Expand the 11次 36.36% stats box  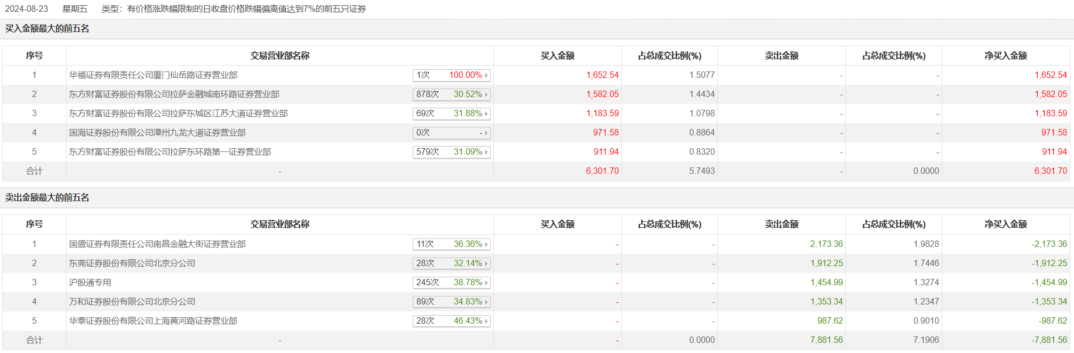[x=451, y=244]
